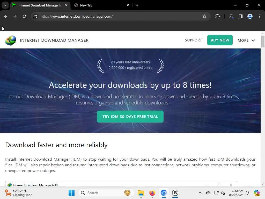Viewport: 265px width, 199px height.
Task: Click the taskbar Search box
Action: click(106, 193)
